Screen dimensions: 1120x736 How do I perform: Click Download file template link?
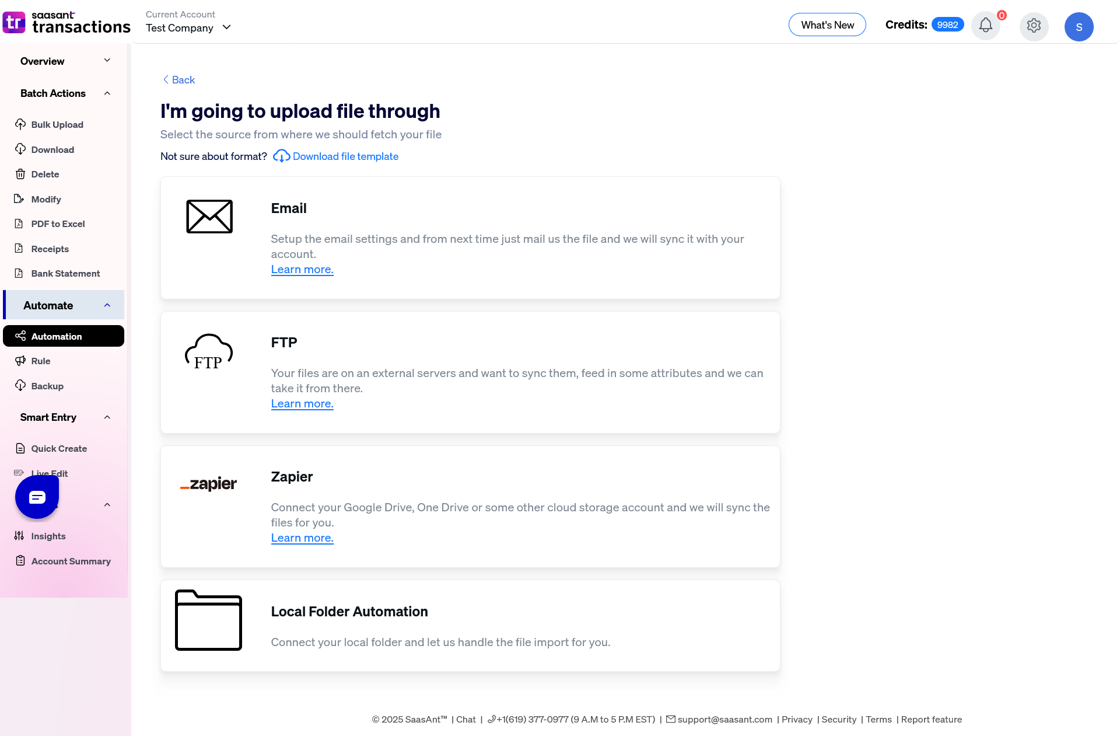pos(345,156)
